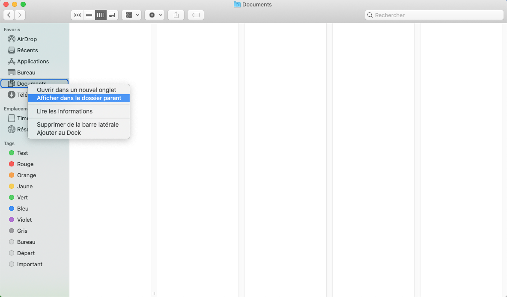Click Lire les informations
Image resolution: width=507 pixels, height=297 pixels.
pyautogui.click(x=64, y=111)
